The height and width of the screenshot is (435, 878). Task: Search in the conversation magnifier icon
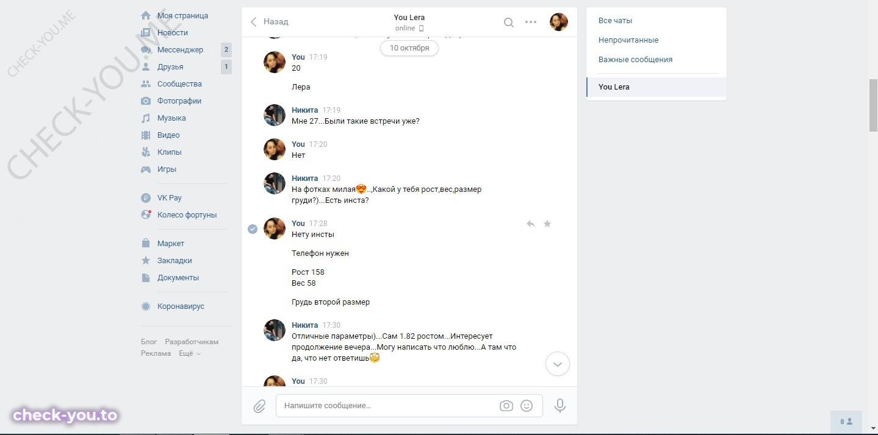[x=509, y=22]
